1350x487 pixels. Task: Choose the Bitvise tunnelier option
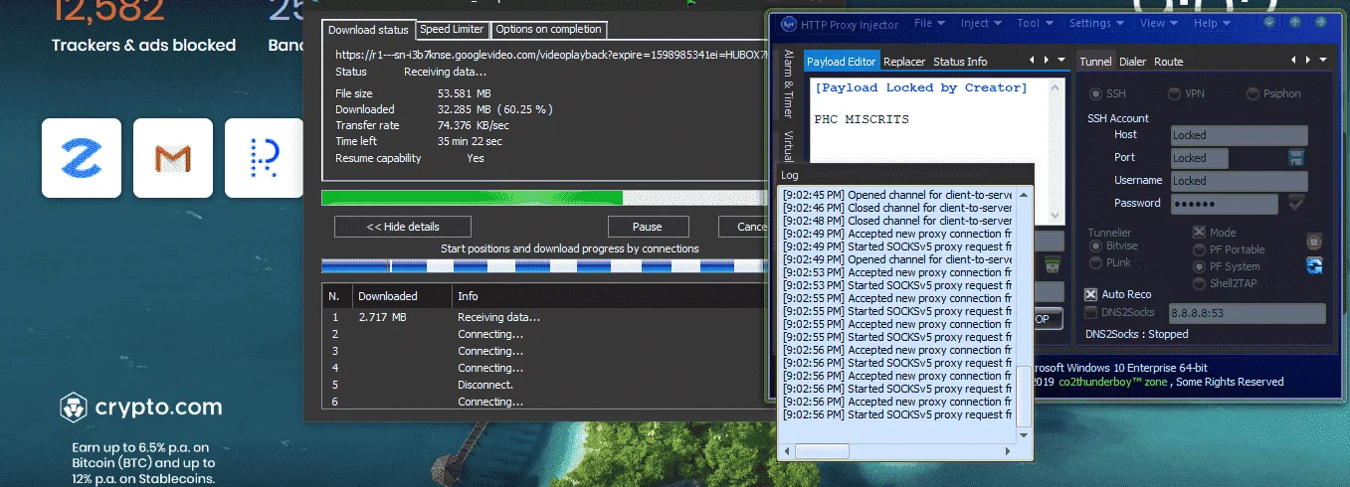(x=1096, y=245)
